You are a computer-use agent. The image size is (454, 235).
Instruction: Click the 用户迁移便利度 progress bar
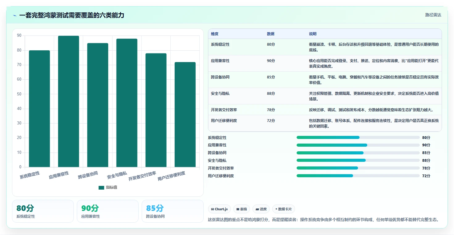pyautogui.click(x=358, y=176)
